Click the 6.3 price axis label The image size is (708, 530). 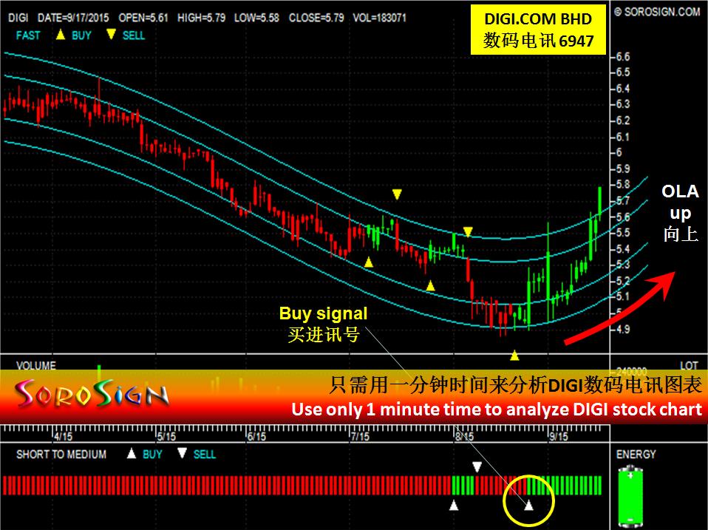click(x=623, y=104)
